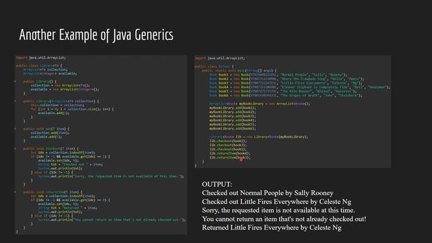
Task: Click output 'You cannot return an item that's not already checked out!'
Action: click(284, 219)
